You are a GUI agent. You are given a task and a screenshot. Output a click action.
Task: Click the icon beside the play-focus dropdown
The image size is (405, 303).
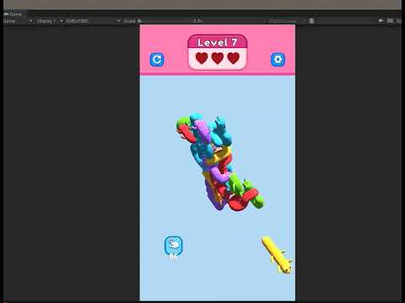pos(311,21)
